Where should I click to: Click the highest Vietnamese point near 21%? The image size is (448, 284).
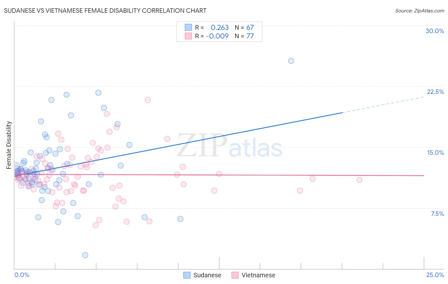click(148, 100)
